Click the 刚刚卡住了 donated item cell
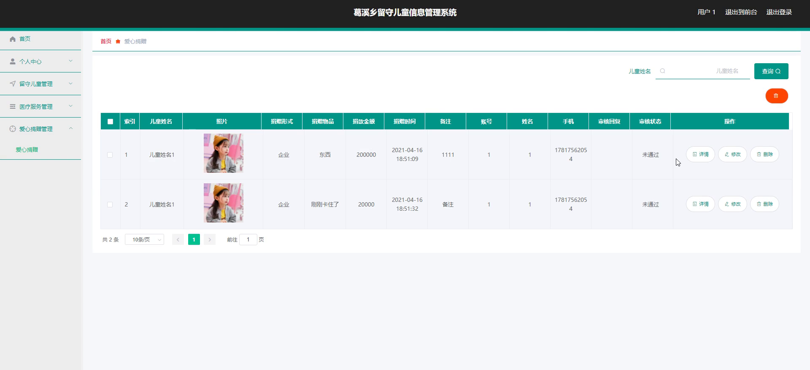Viewport: 810px width, 370px height. click(x=325, y=204)
